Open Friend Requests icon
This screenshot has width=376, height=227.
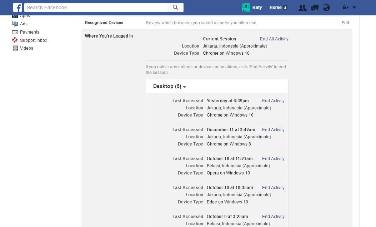tap(302, 8)
